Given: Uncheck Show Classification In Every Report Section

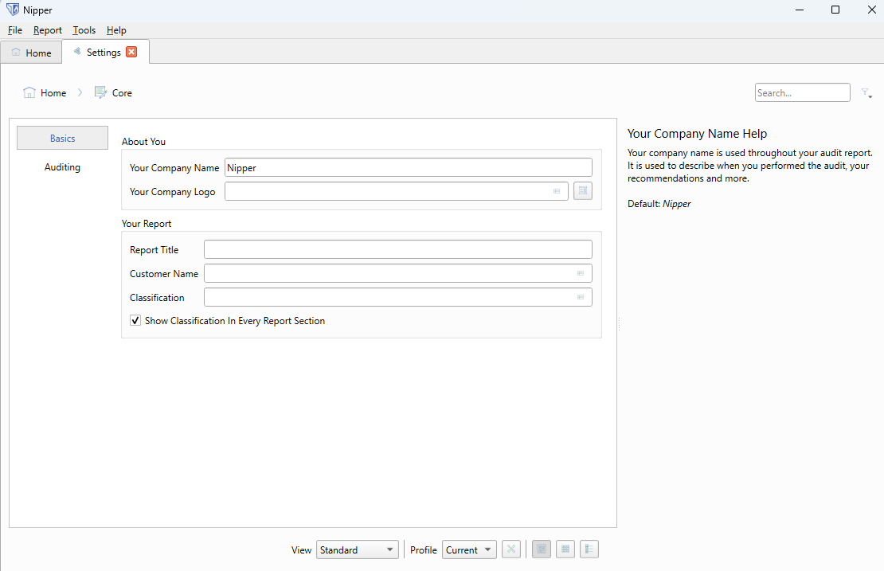Looking at the screenshot, I should pos(135,320).
